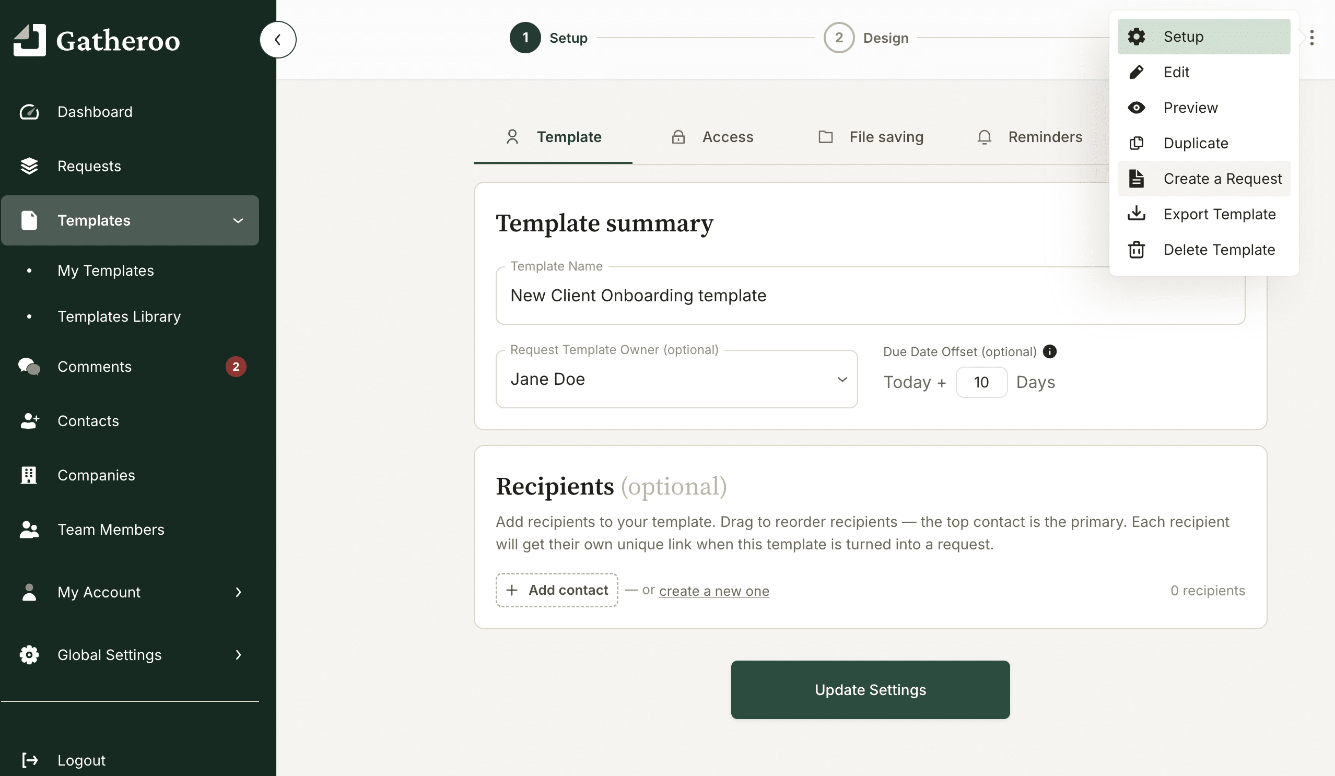
Task: Open the Request Template Owner dropdown
Action: point(676,379)
